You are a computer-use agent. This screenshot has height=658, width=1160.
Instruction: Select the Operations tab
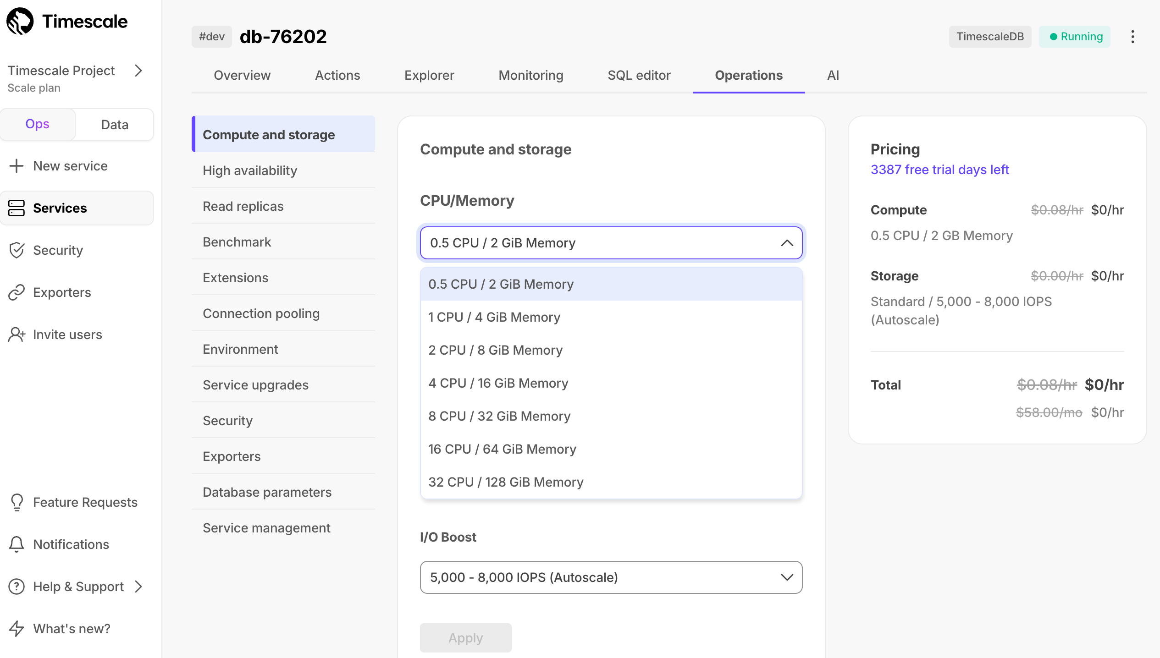click(x=749, y=75)
